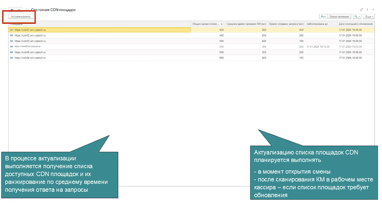Click the total response 600 in cdn04 row
This screenshot has height=207, width=382.
(221, 58)
